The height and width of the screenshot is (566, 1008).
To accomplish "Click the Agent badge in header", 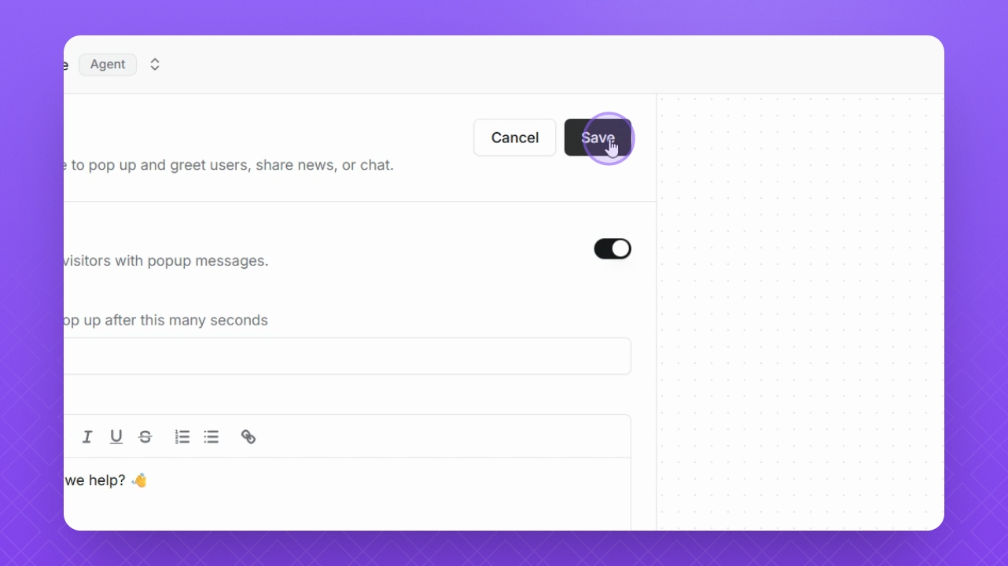I will click(108, 64).
